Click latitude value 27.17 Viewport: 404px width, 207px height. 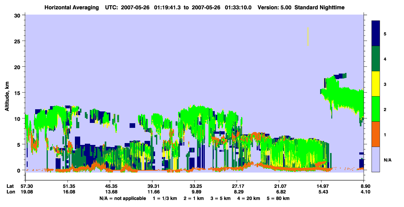point(237,186)
